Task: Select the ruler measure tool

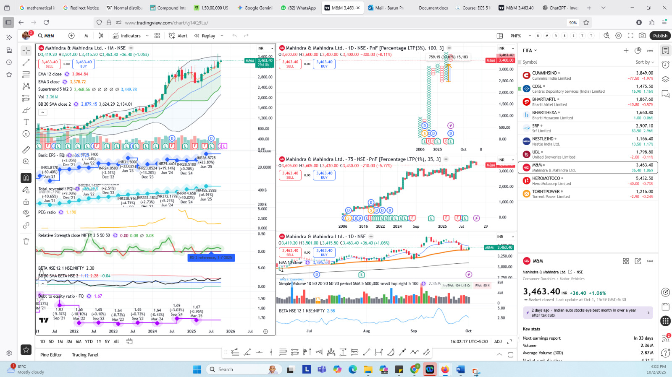Action: pos(26,150)
